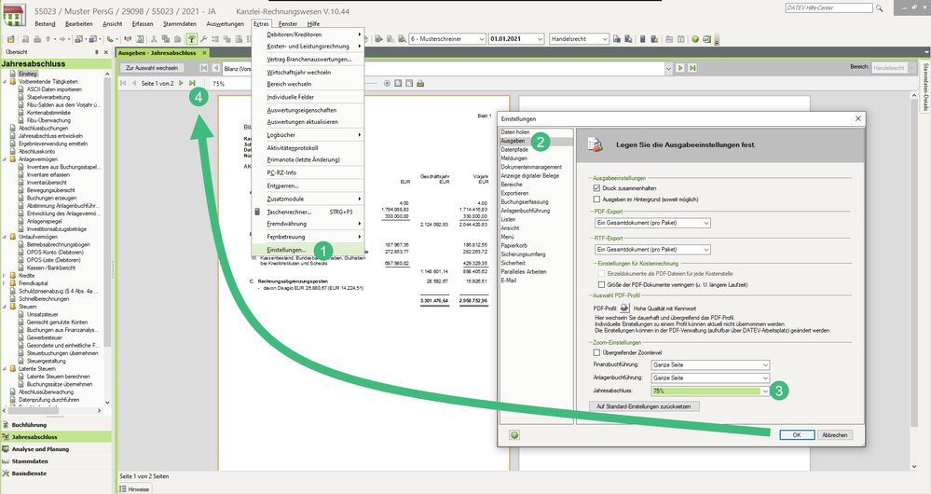Click the magnifier search icon of Hilfe-Center
Screen dimensions: 931x494
880,8
